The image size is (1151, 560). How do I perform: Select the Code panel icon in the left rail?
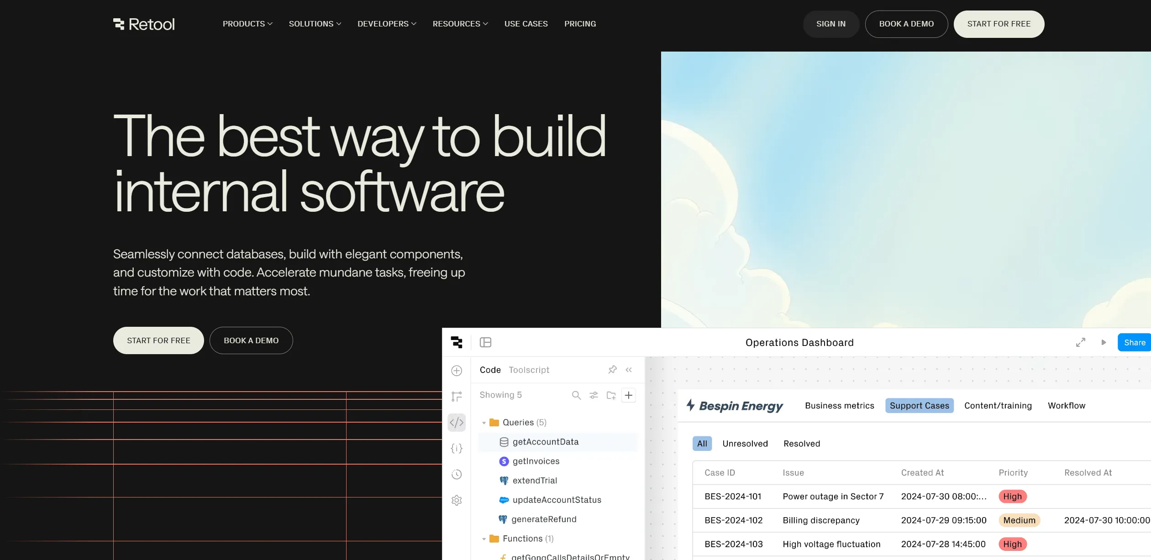456,422
